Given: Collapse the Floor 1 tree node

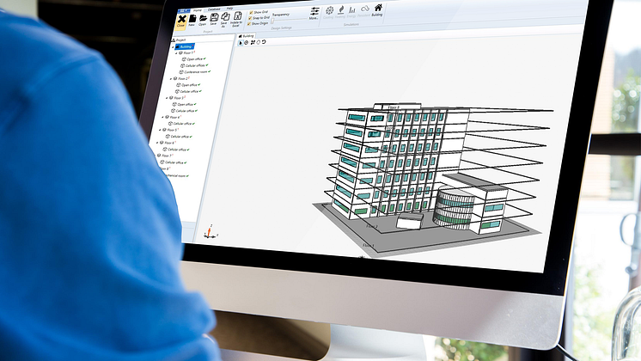Looking at the screenshot, I should tap(177, 53).
